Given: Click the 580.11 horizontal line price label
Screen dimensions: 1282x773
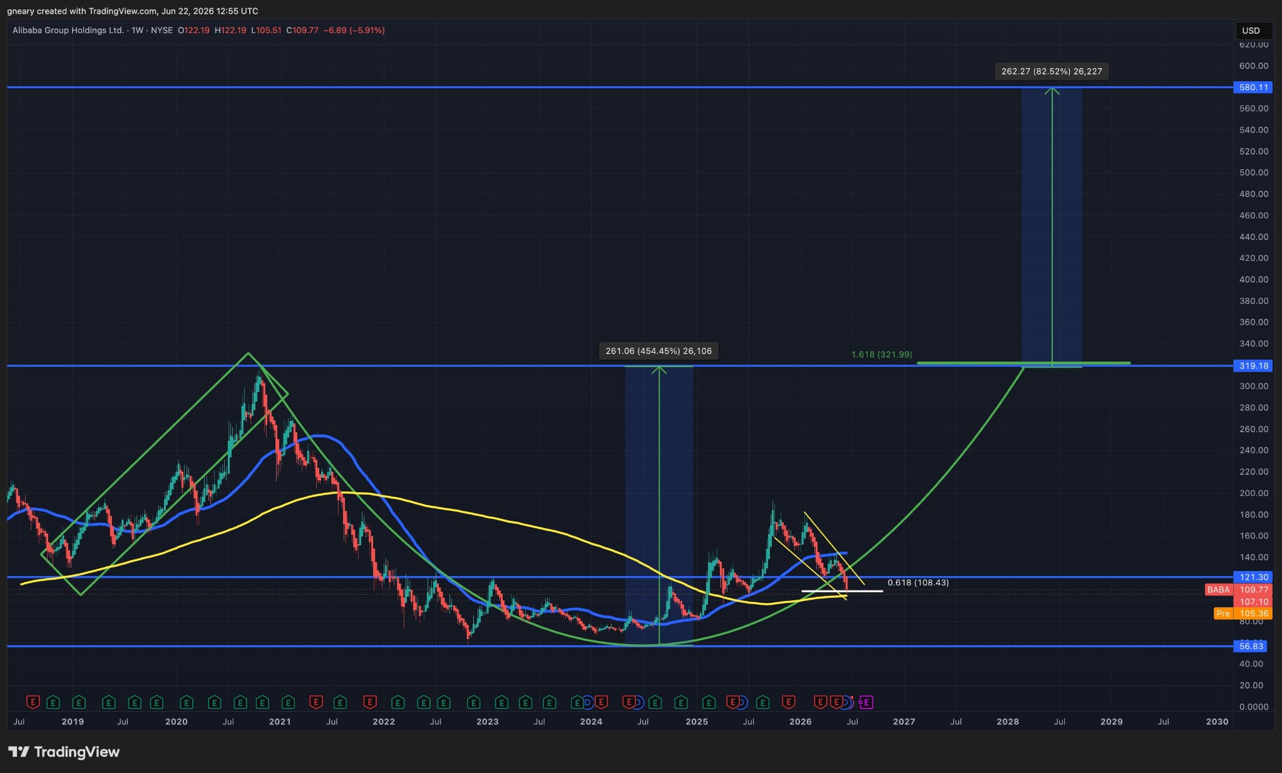Looking at the screenshot, I should (1254, 88).
